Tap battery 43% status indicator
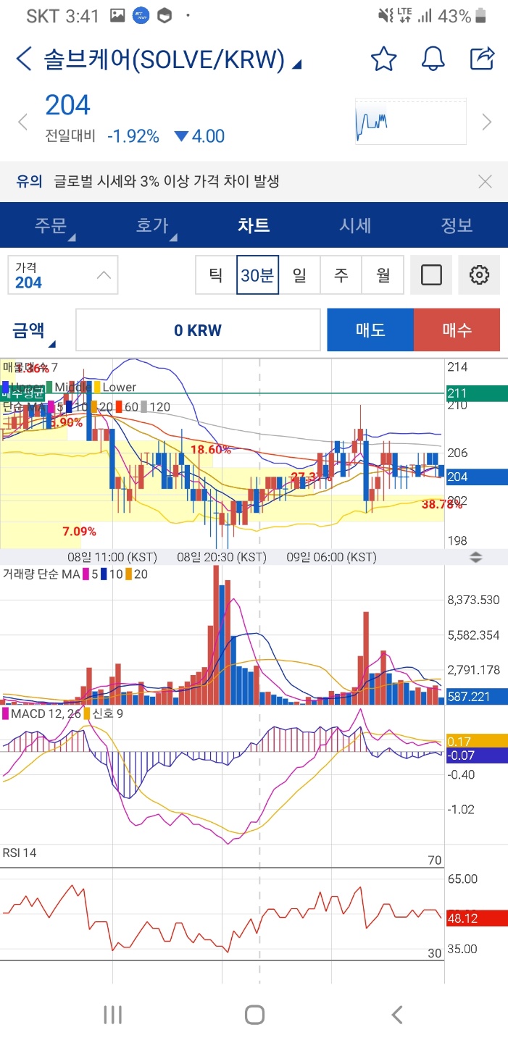The width and height of the screenshot is (508, 1043). click(464, 15)
